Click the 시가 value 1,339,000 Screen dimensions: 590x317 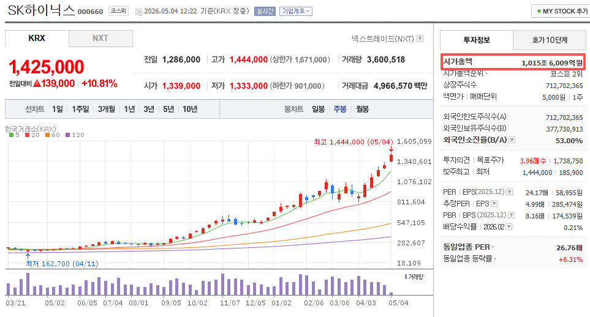click(x=181, y=86)
